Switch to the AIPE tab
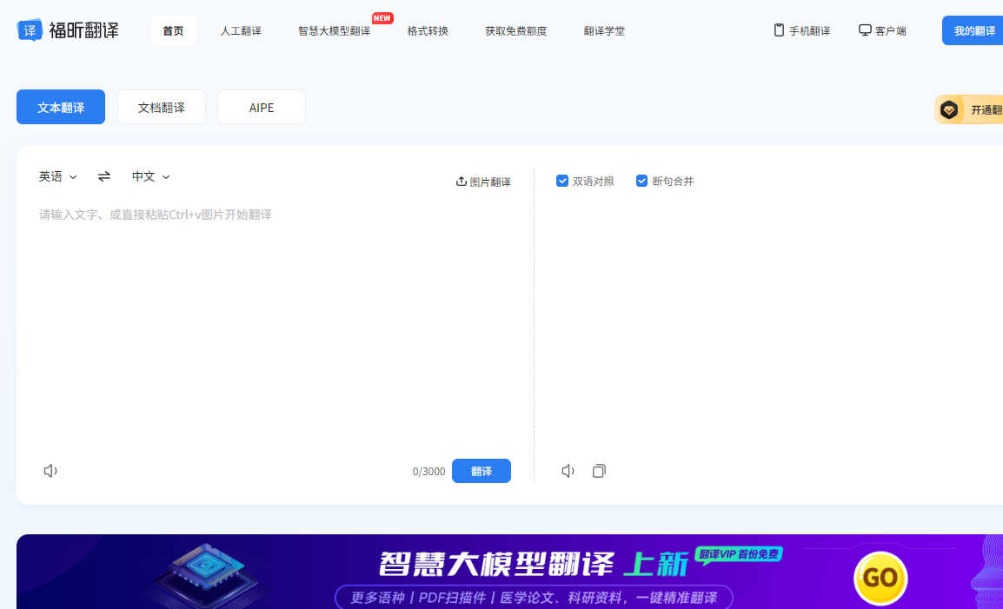Image resolution: width=1003 pixels, height=609 pixels. [x=261, y=106]
